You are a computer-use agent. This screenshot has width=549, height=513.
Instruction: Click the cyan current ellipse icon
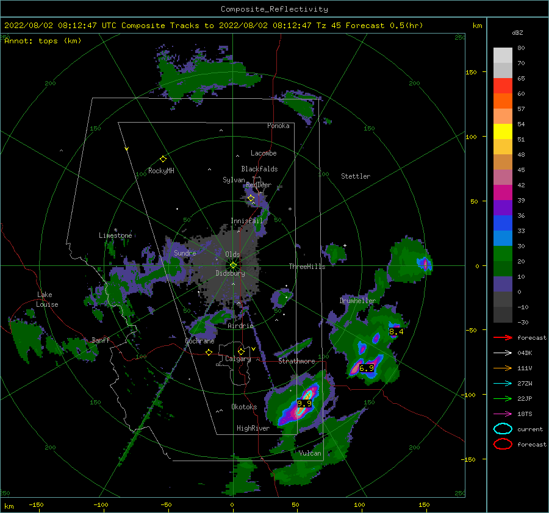click(x=503, y=429)
